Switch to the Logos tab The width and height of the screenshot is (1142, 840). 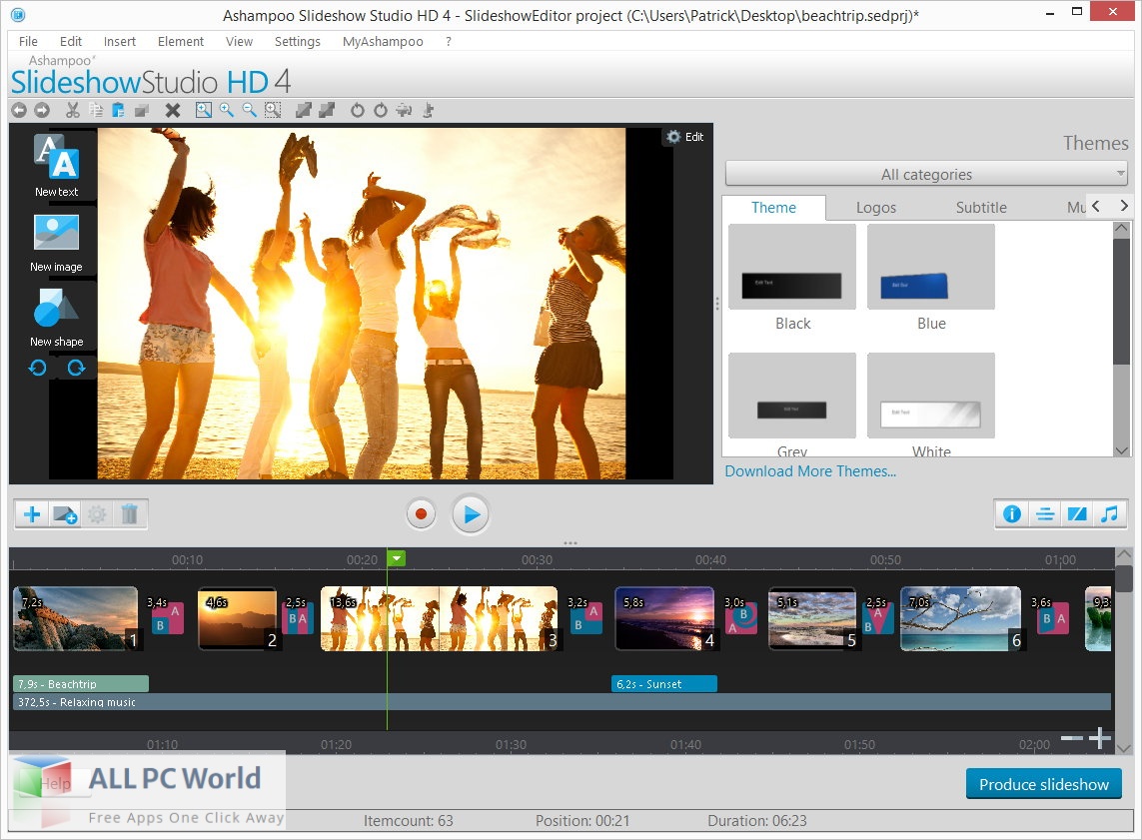click(x=876, y=207)
